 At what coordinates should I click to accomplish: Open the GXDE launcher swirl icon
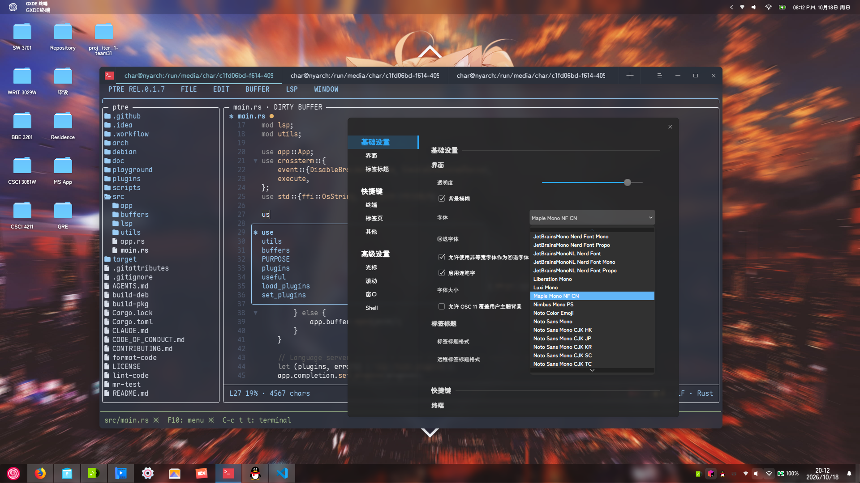pyautogui.click(x=13, y=473)
